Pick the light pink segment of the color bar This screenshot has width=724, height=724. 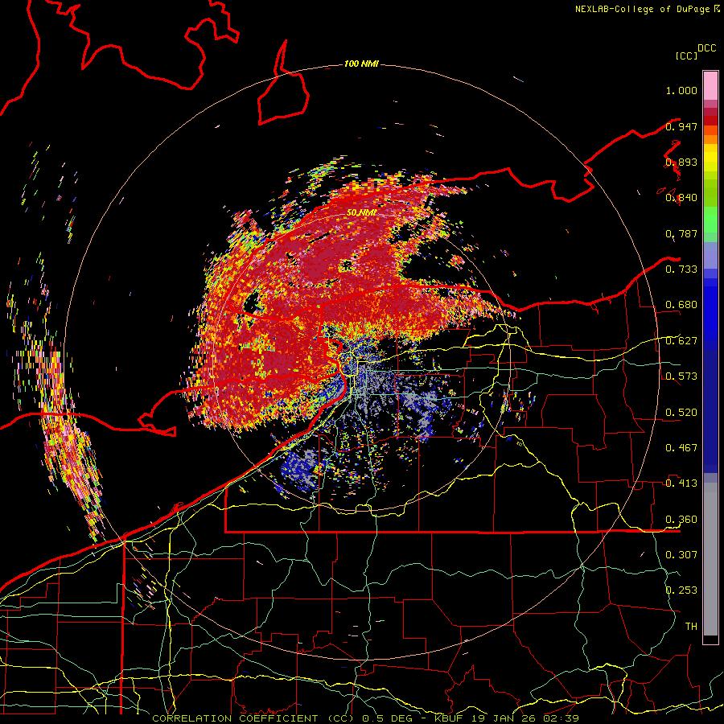point(710,85)
